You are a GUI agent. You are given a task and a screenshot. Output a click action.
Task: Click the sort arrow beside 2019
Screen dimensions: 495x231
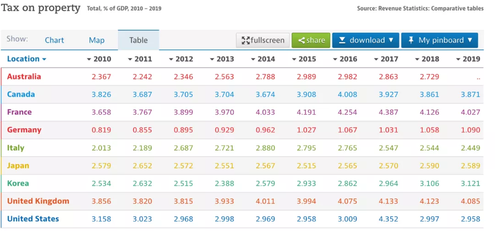[458, 59]
